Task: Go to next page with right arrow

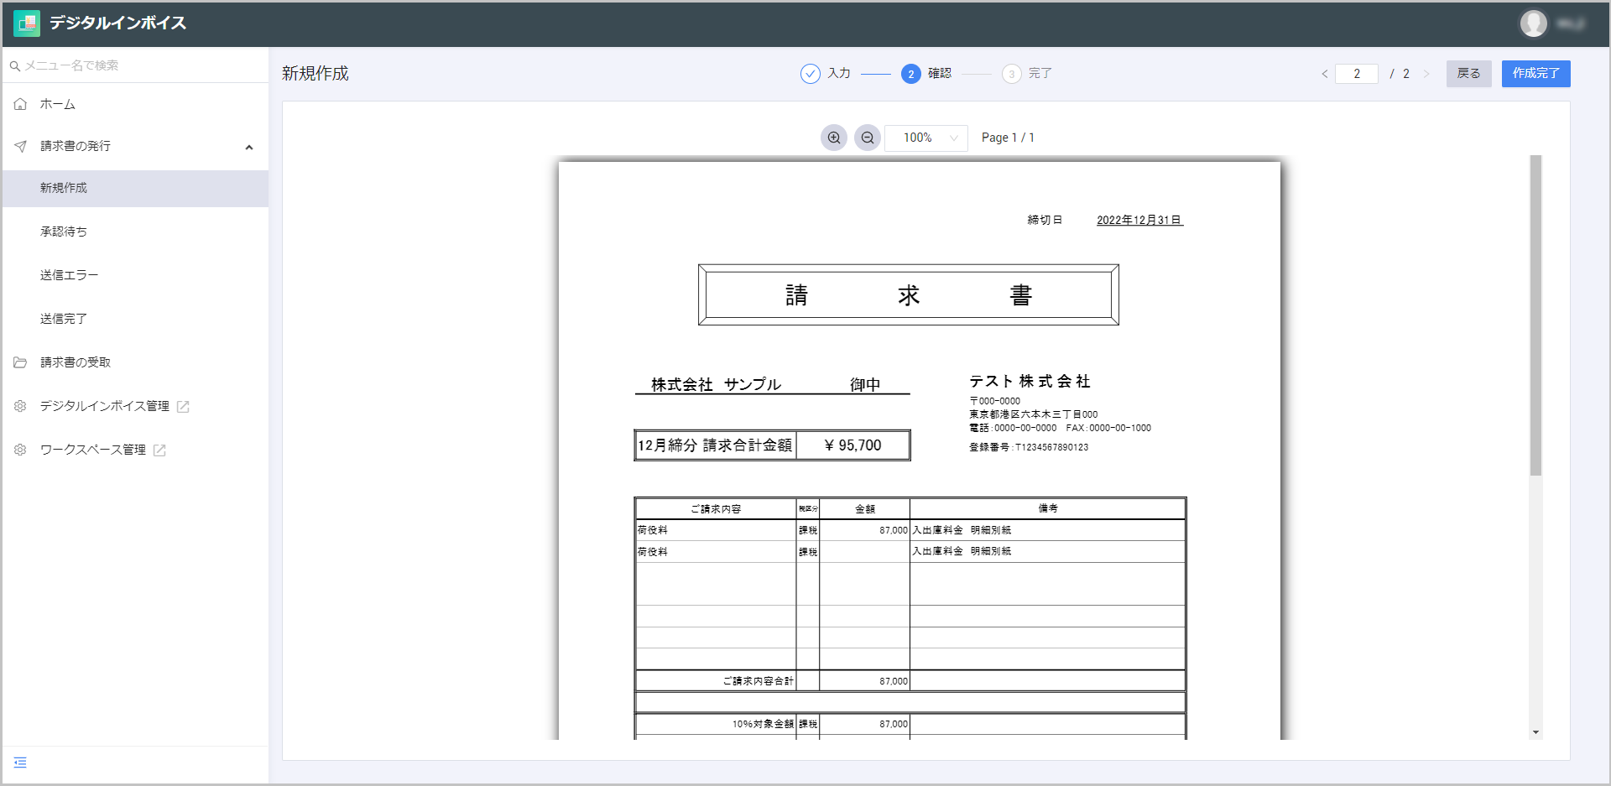Action: coord(1426,74)
